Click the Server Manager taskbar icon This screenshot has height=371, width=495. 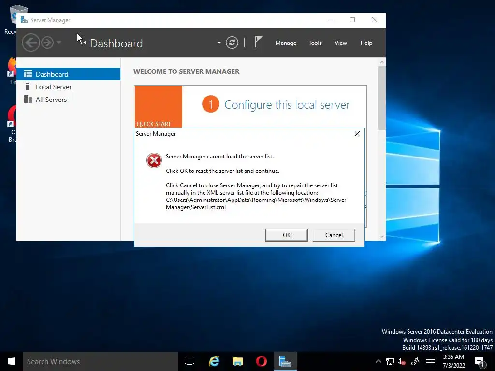(285, 361)
